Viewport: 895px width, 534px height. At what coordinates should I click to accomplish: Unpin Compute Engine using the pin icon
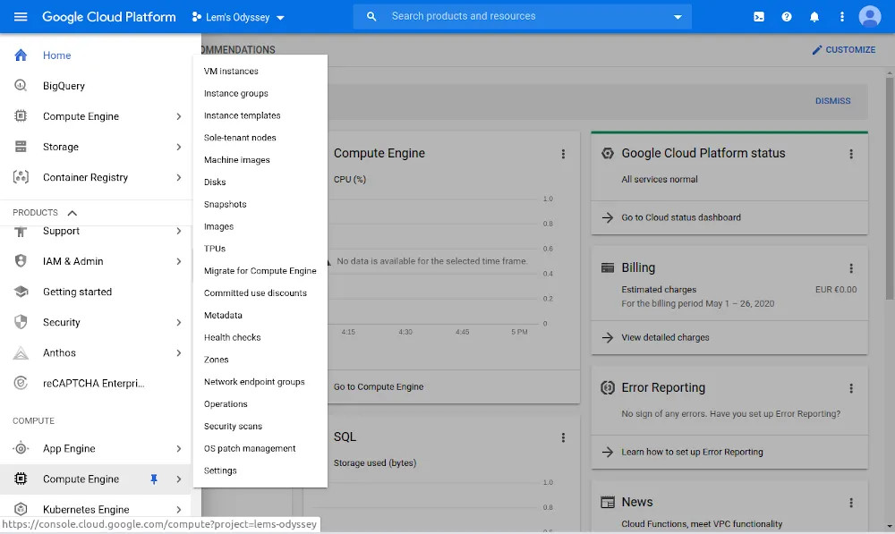(154, 479)
